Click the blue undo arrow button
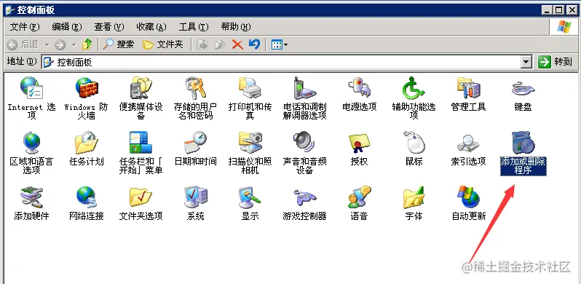581x284 pixels. point(254,44)
